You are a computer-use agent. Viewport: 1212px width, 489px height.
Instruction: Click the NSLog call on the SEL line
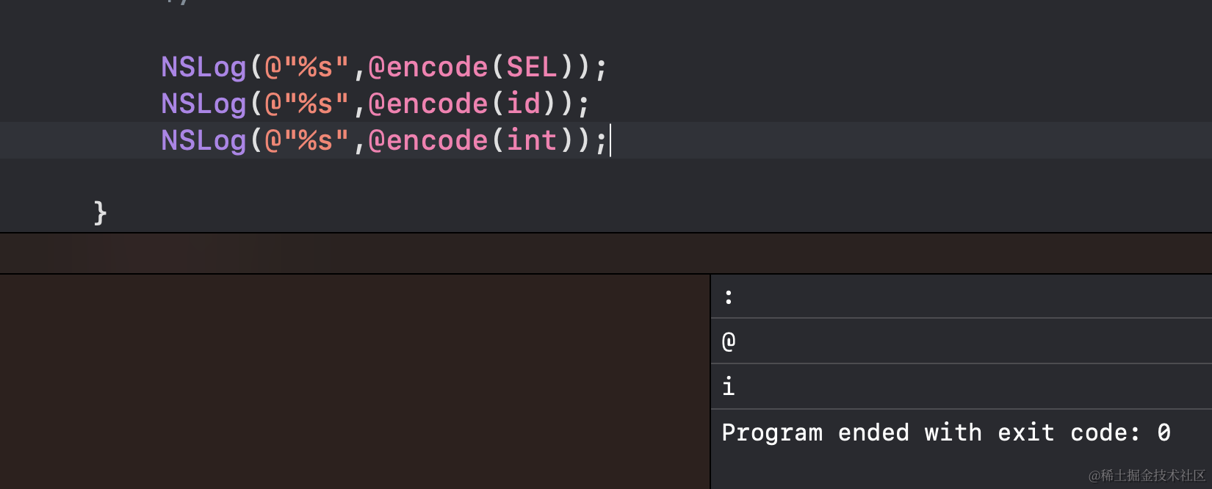[203, 68]
